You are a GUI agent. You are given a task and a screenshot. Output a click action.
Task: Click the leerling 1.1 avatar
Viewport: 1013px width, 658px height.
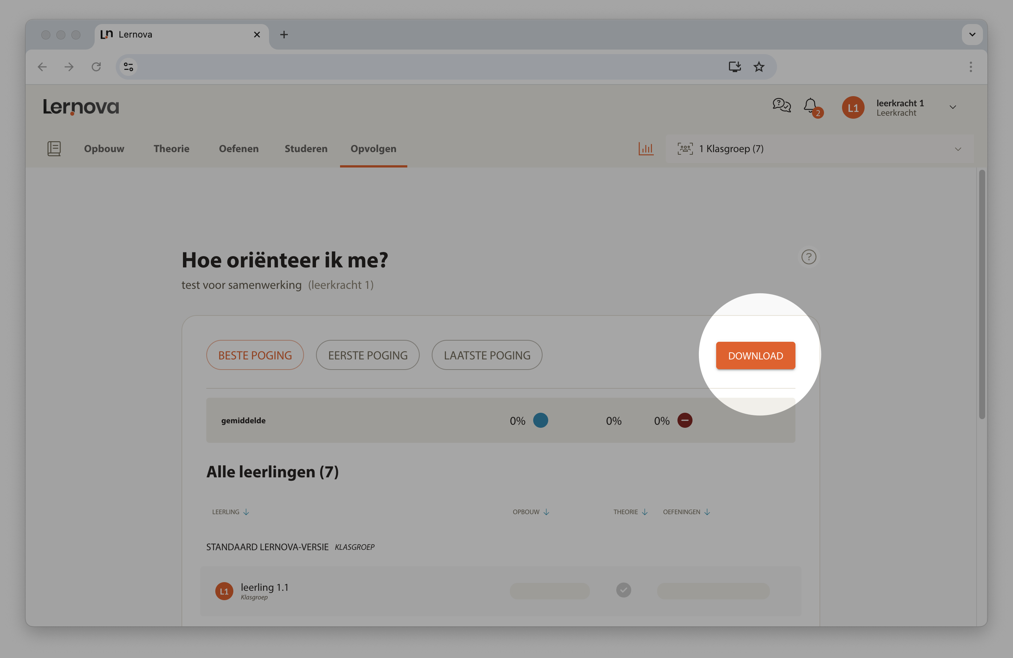pyautogui.click(x=224, y=591)
